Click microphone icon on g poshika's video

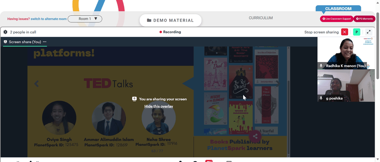pyautogui.click(x=321, y=98)
